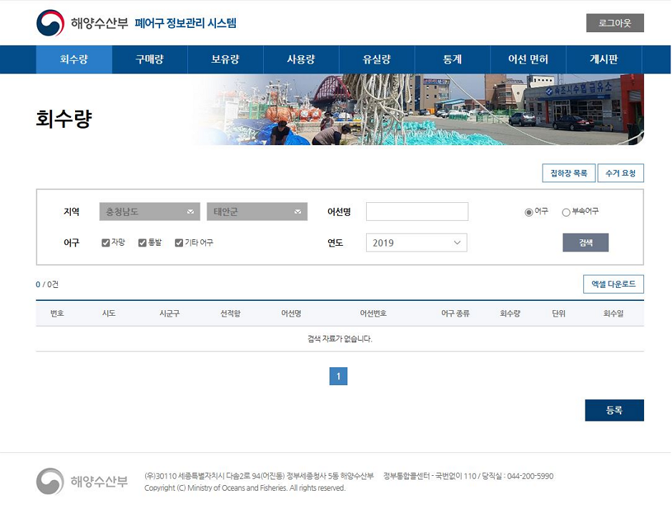The image size is (672, 513).
Task: Click the 등록 register button
Action: coord(614,410)
